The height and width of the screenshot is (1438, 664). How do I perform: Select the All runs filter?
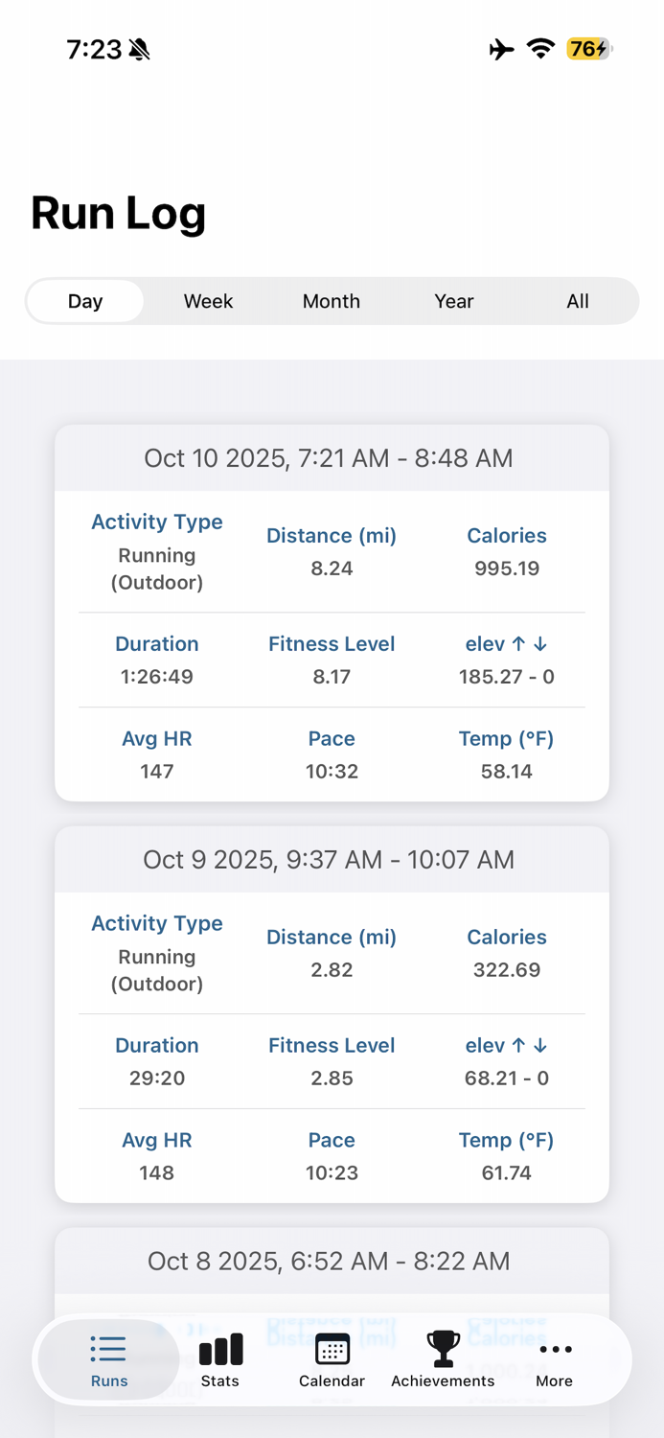pos(578,301)
